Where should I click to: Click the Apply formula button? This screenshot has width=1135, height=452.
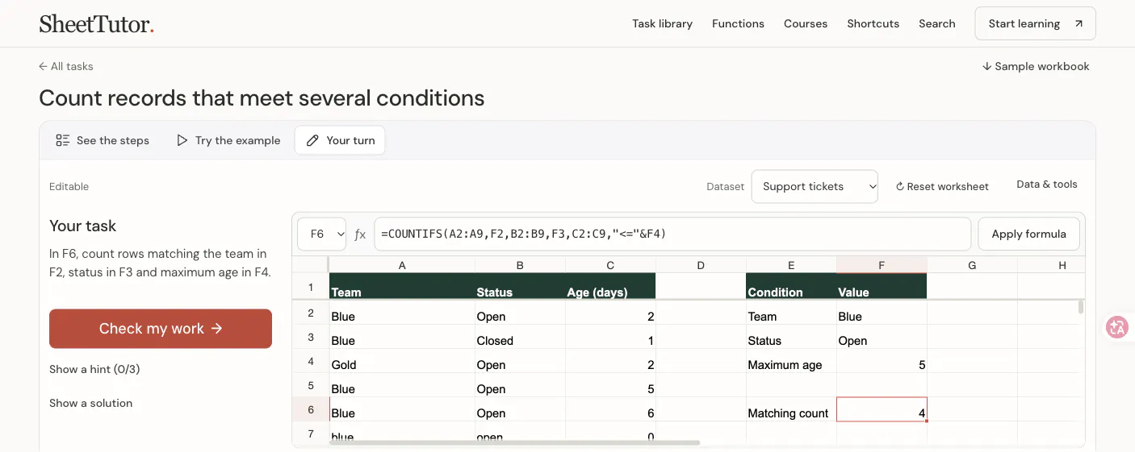(x=1028, y=234)
